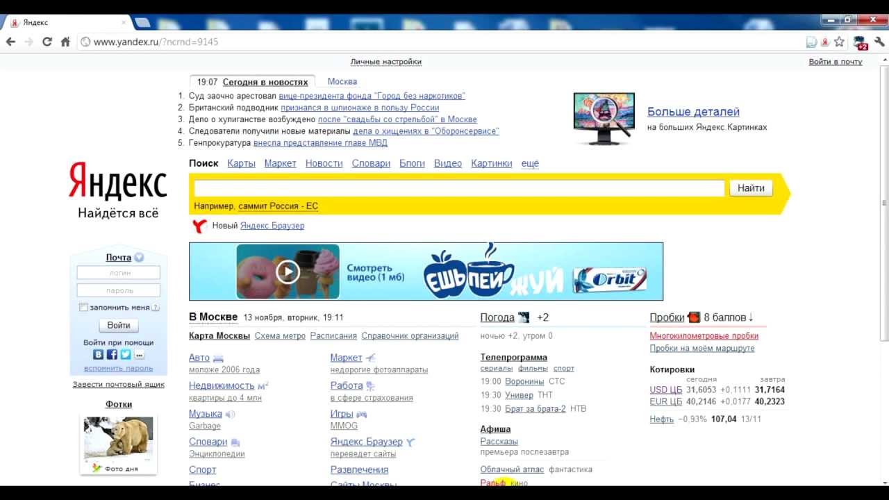Viewport: 889px width, 500px height.
Task: Click the plane icon next to Маркет
Action: click(x=370, y=358)
